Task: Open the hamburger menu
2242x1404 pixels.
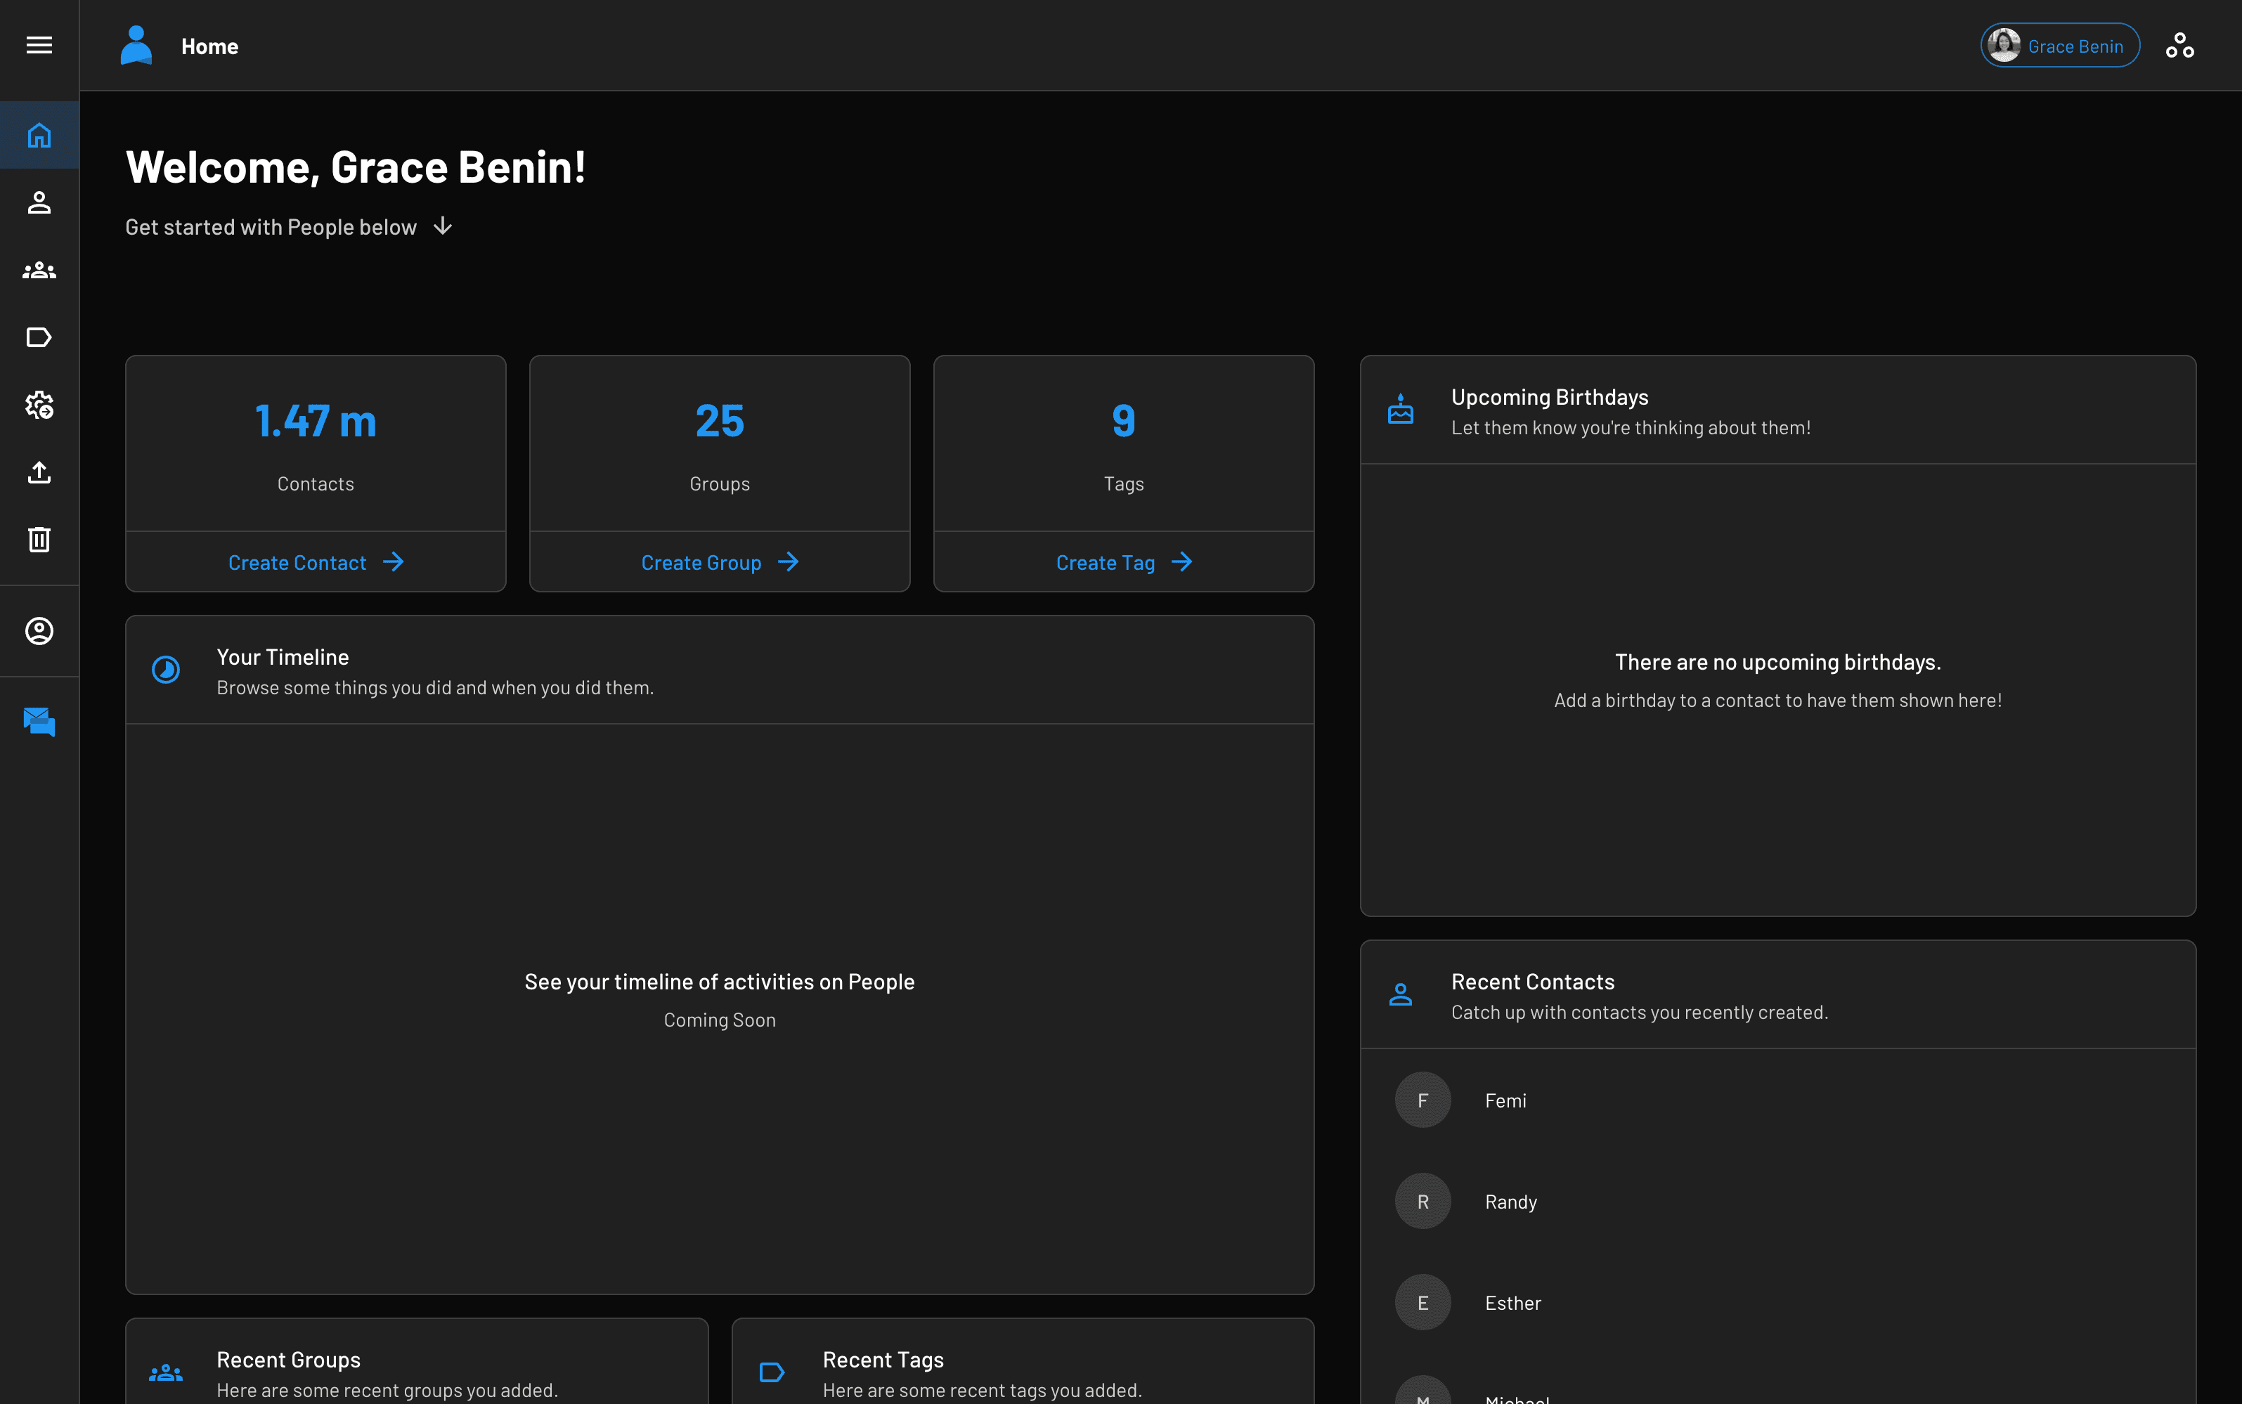Action: (39, 46)
